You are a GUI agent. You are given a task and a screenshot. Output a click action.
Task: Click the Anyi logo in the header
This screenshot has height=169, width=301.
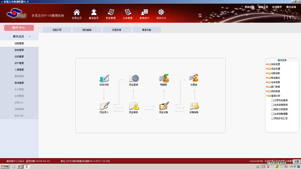16,13
